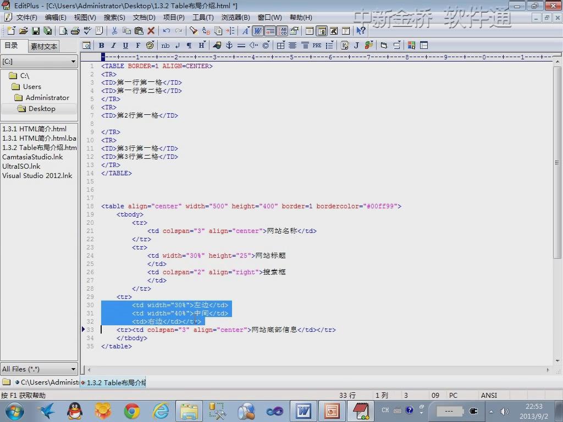Insert paragraph tag icon
The width and height of the screenshot is (563, 422).
click(x=189, y=46)
